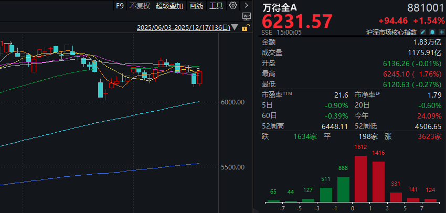Open the 工具 tools menu

216,6
